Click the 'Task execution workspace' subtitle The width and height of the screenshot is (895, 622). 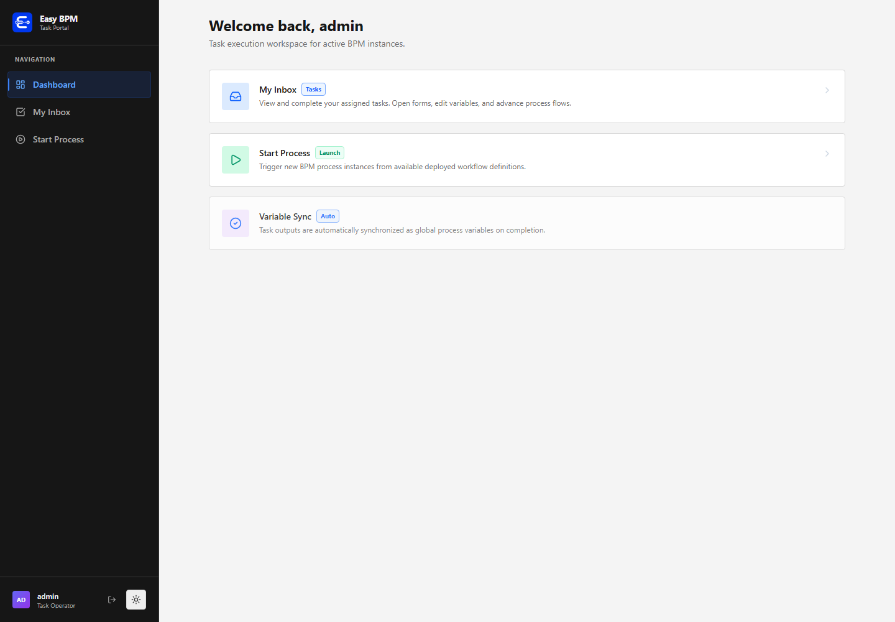tap(307, 44)
